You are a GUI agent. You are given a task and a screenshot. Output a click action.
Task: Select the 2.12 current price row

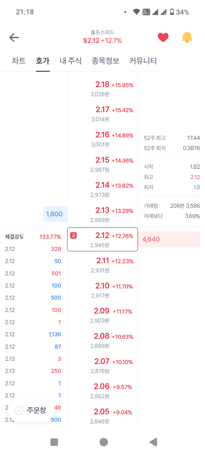coord(103,239)
